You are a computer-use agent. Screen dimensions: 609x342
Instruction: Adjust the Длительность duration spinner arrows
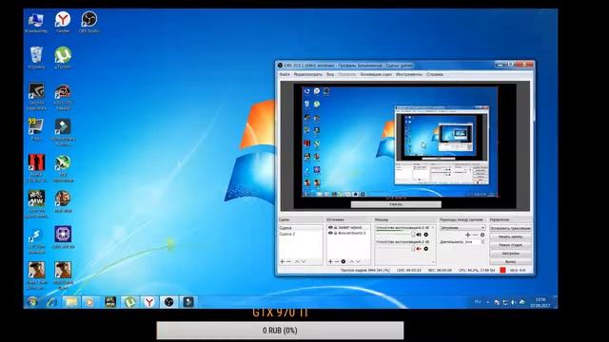click(x=482, y=241)
